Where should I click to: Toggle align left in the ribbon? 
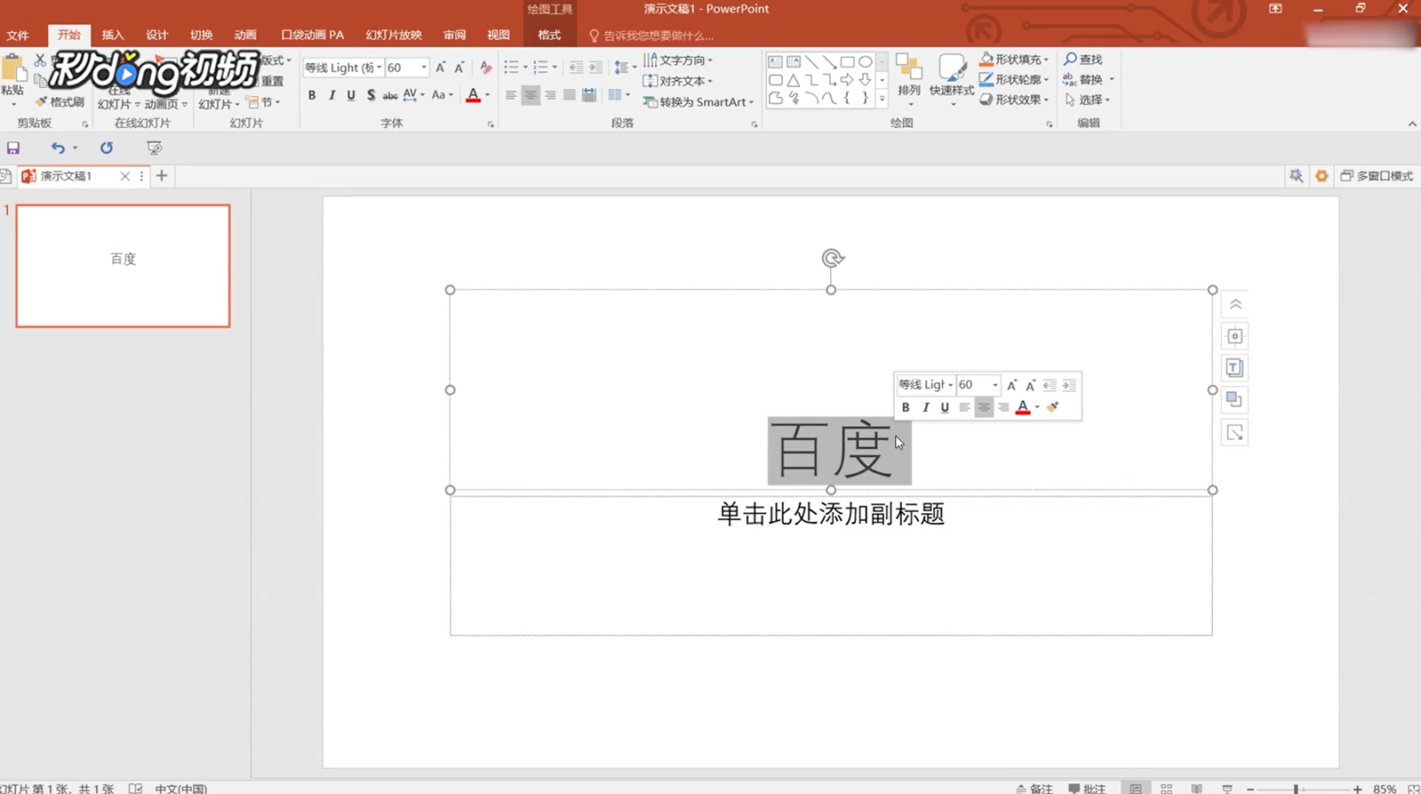(511, 95)
